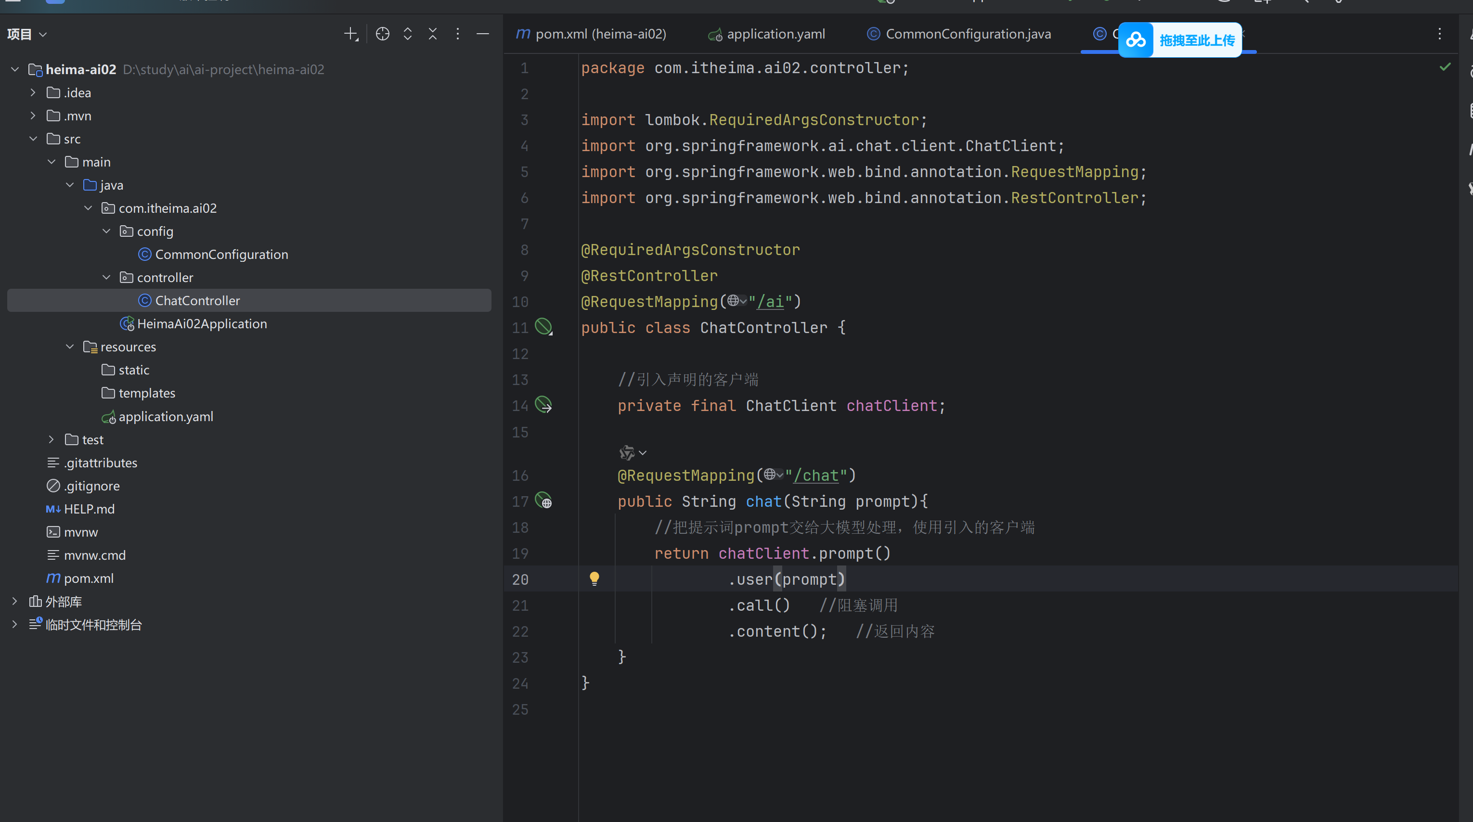
Task: Expand the test folder
Action: click(52, 439)
